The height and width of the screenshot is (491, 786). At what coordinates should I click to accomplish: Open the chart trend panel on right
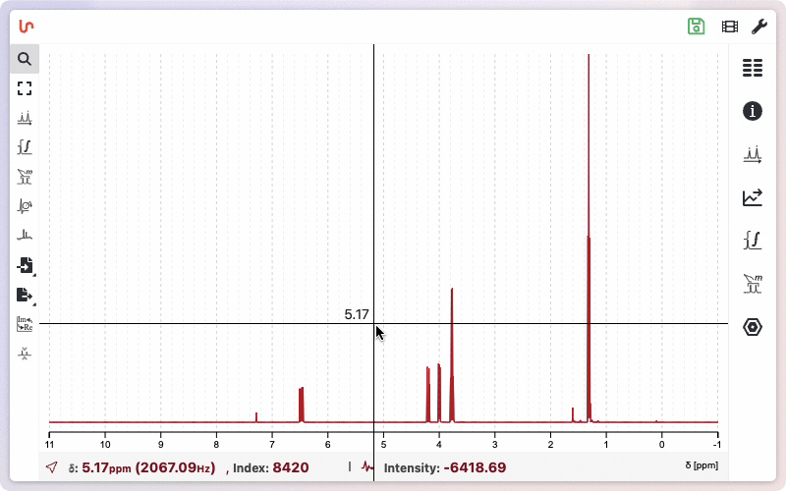753,197
